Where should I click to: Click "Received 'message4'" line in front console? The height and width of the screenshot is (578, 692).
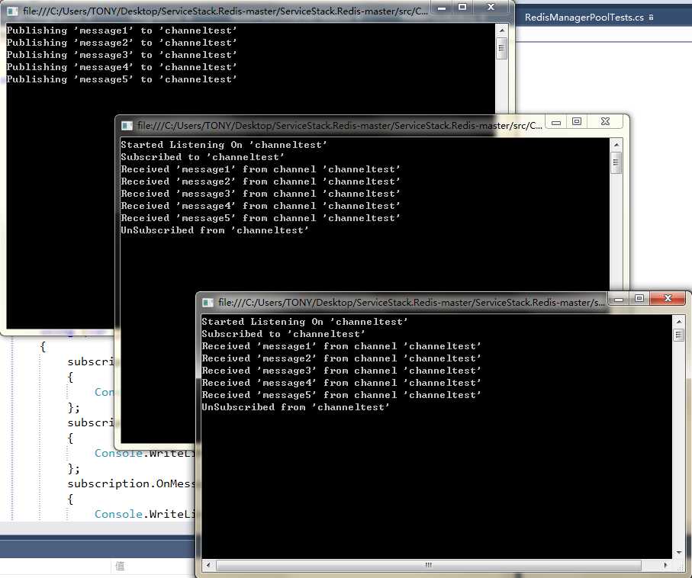pyautogui.click(x=341, y=383)
